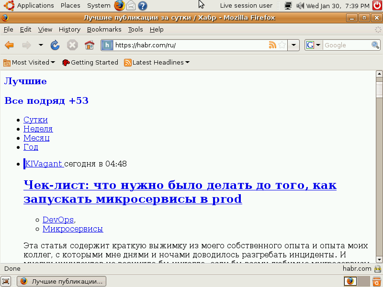Click the habr site favicon in address bar
383x287 pixels.
(x=107, y=45)
